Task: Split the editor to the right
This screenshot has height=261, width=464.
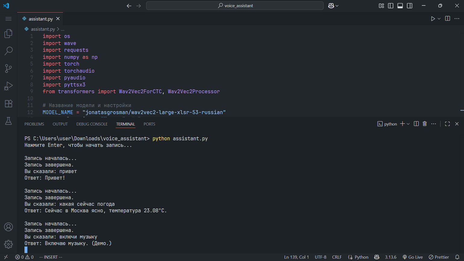Action: click(447, 19)
